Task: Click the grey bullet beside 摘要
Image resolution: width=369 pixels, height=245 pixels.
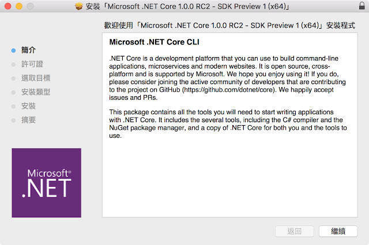Action: point(13,120)
